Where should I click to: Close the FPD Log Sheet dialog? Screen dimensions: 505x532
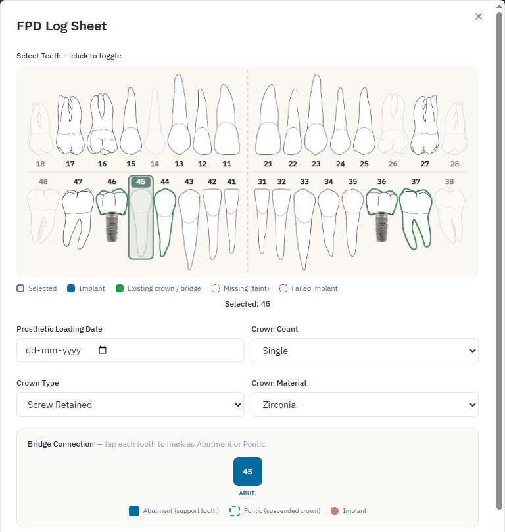coord(479,16)
